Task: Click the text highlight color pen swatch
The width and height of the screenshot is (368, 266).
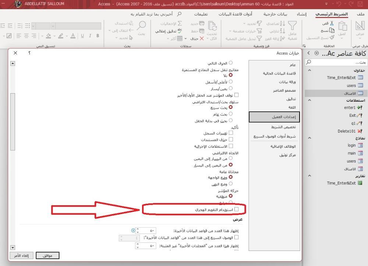Action: (61, 36)
